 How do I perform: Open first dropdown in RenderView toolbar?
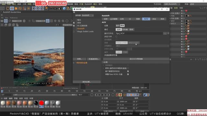tap(16, 21)
